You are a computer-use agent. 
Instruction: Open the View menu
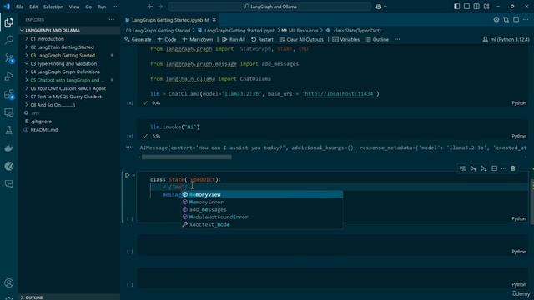pyautogui.click(x=74, y=7)
